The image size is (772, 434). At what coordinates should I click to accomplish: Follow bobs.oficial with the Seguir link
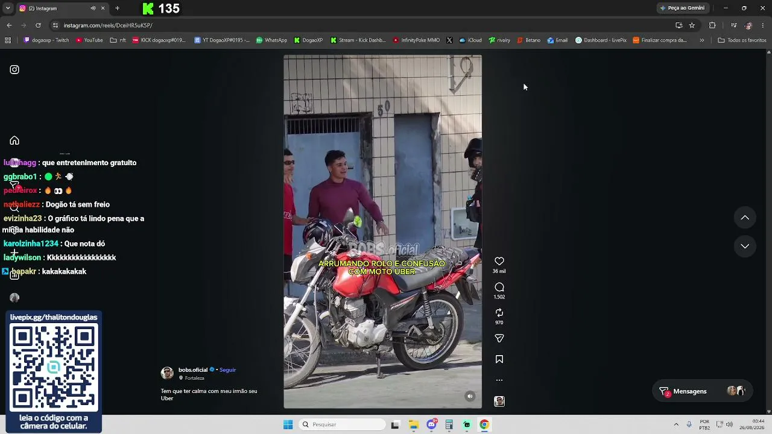pos(227,370)
